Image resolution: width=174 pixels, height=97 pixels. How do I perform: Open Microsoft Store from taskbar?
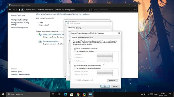pos(72,94)
